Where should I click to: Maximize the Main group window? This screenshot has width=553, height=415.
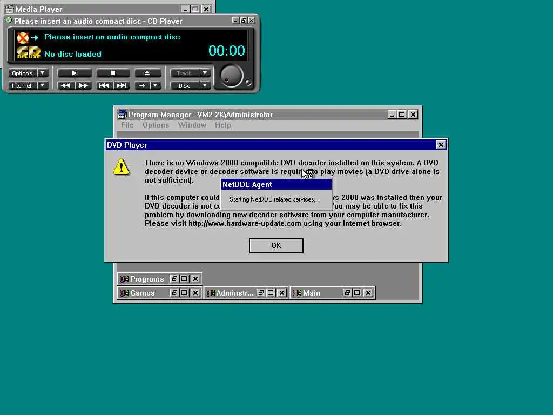[x=357, y=293]
